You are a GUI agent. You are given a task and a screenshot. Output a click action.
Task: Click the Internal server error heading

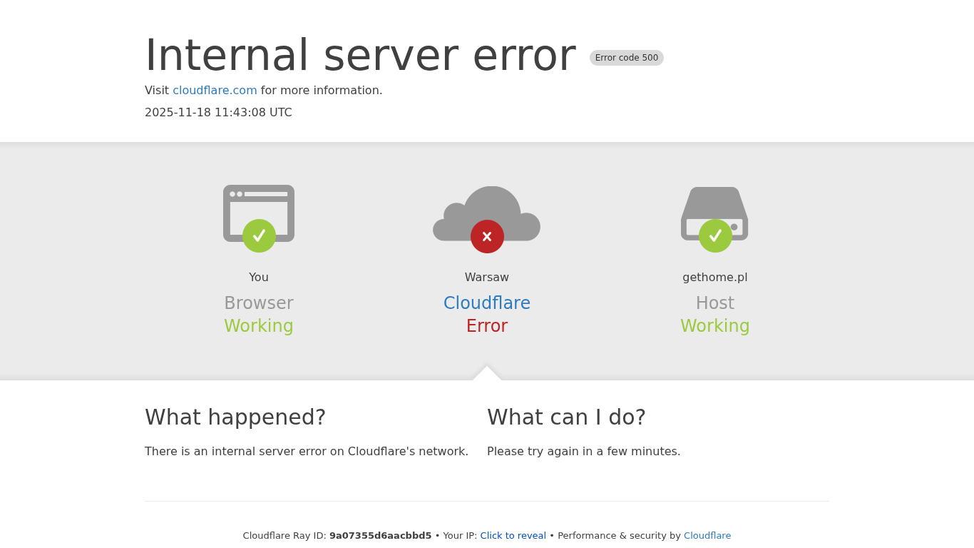pyautogui.click(x=360, y=55)
